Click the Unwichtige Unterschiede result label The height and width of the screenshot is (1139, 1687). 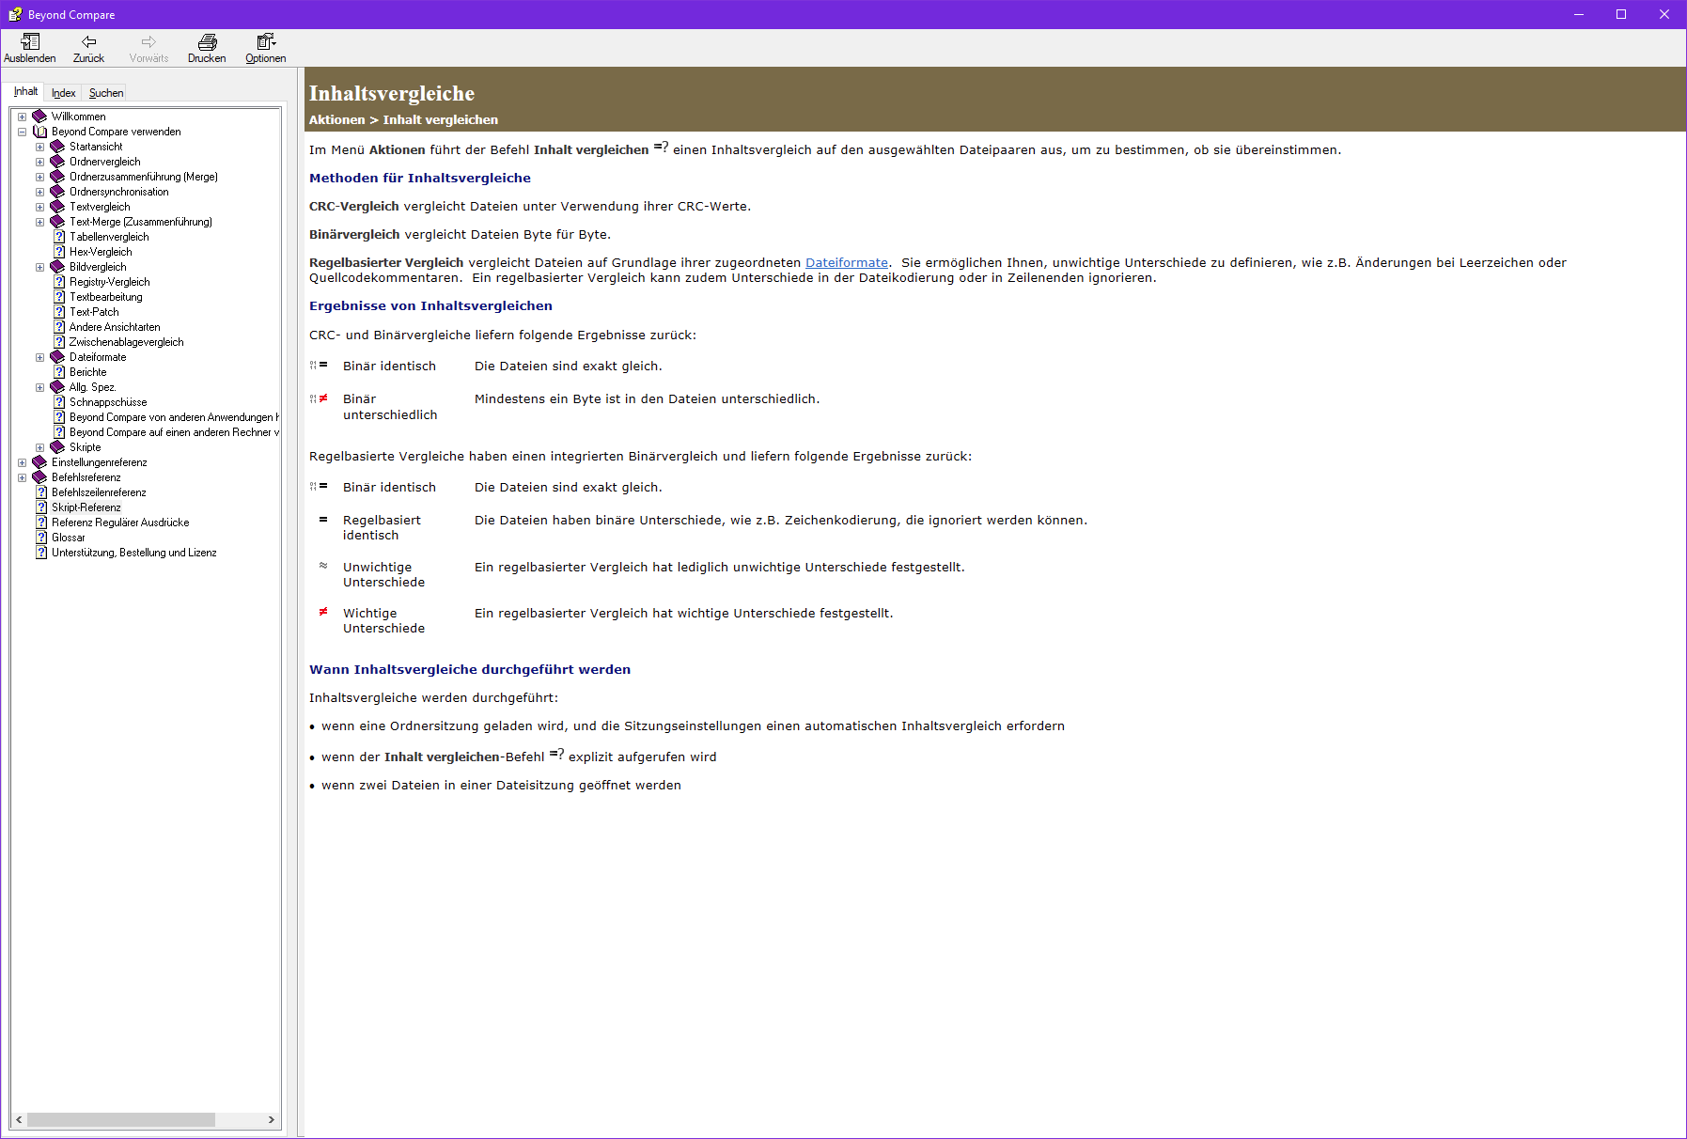coord(383,574)
